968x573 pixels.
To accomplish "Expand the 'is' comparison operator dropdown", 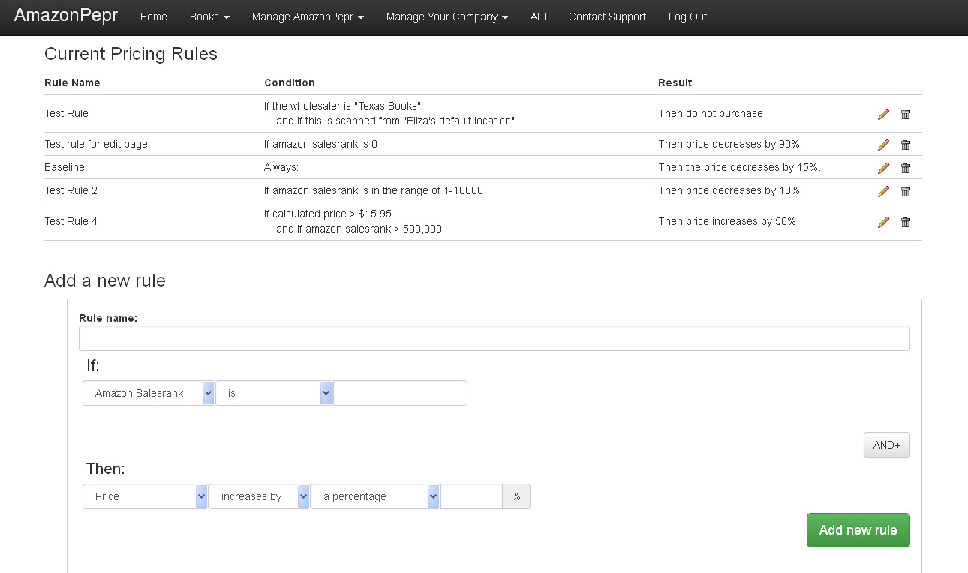I will [273, 393].
